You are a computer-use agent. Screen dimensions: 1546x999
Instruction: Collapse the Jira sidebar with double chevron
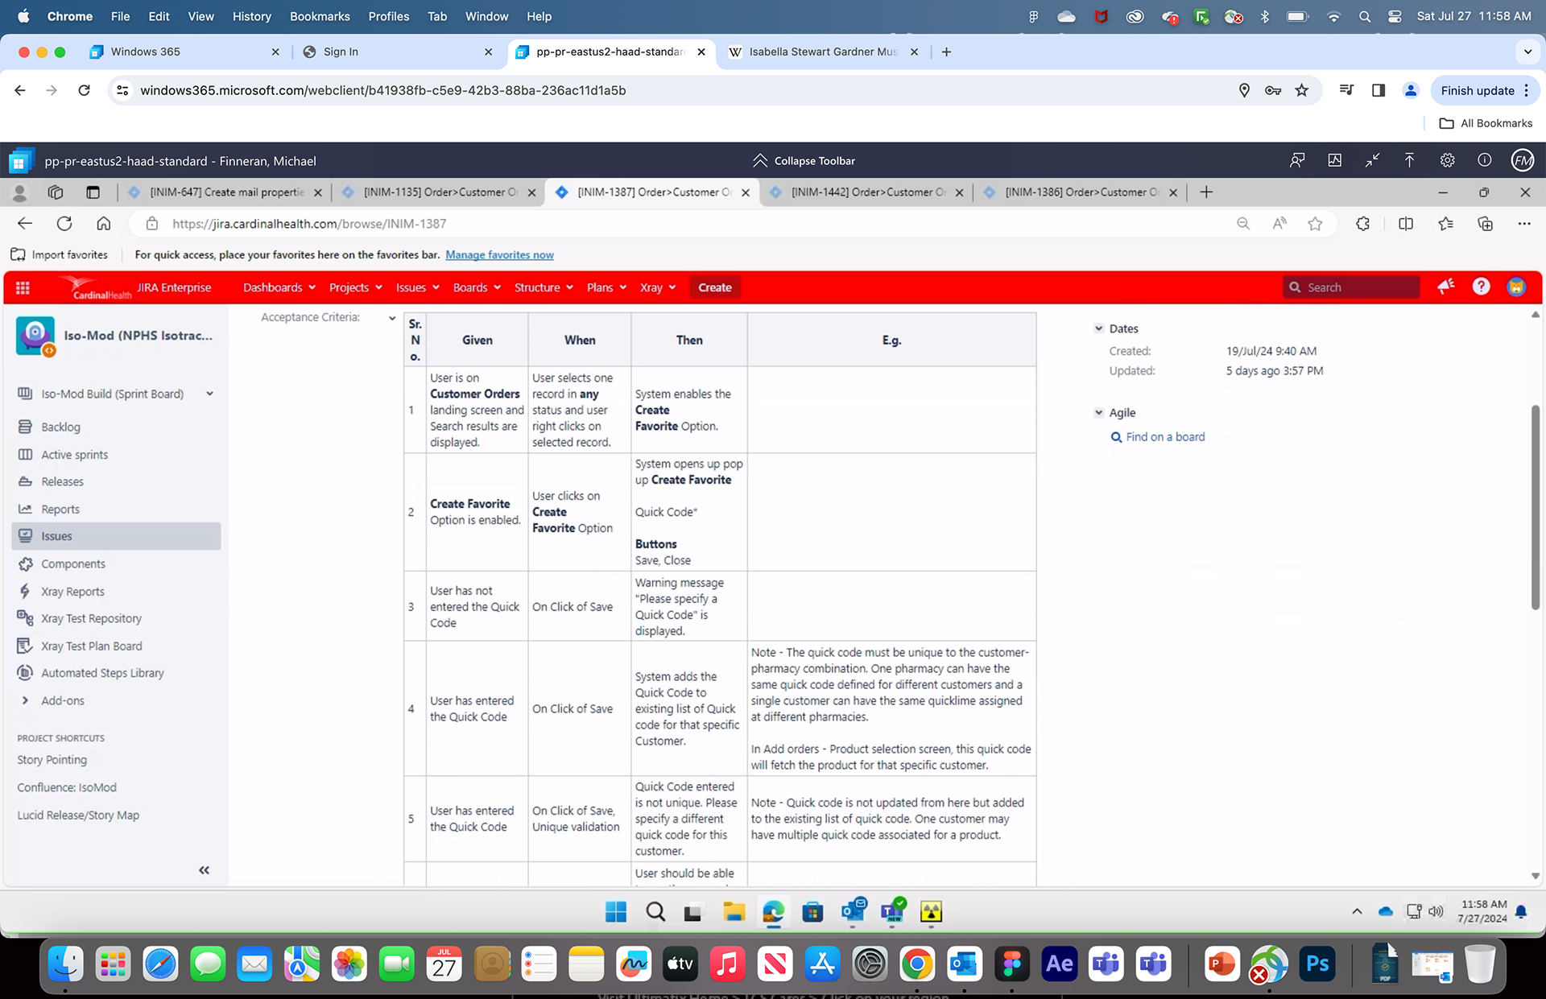click(204, 870)
